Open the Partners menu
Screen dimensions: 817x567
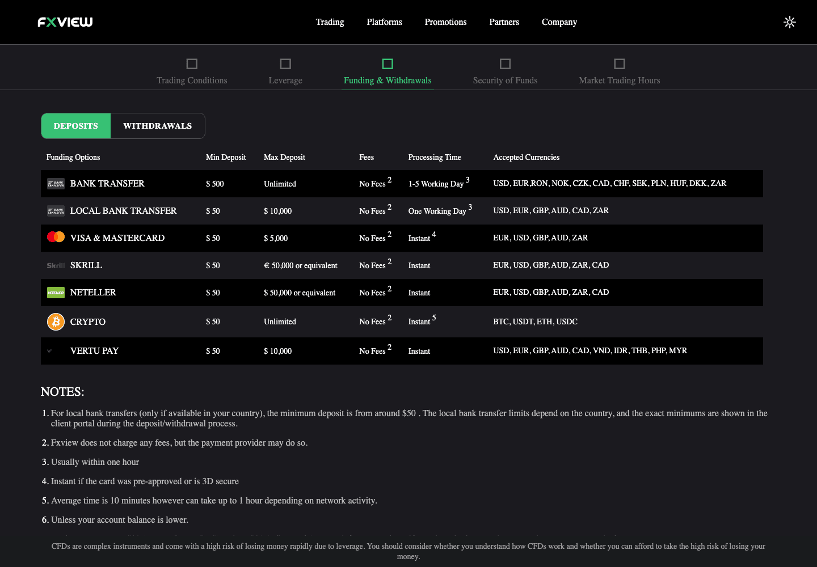[504, 22]
